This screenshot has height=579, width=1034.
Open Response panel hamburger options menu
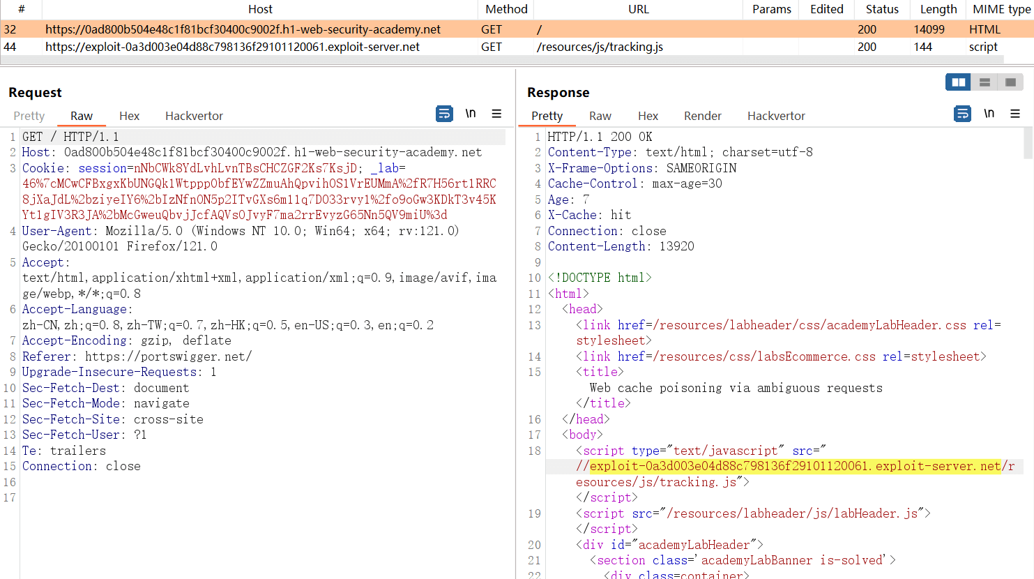pos(1015,114)
